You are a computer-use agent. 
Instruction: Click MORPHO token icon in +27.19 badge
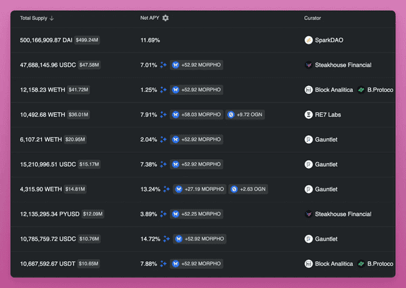click(x=179, y=189)
